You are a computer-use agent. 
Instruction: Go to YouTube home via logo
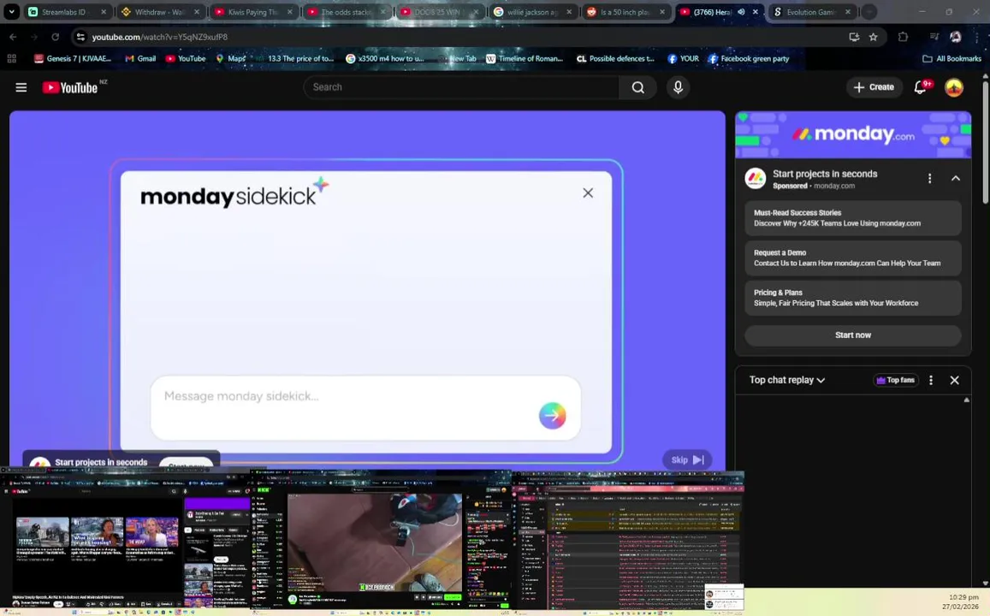70,87
